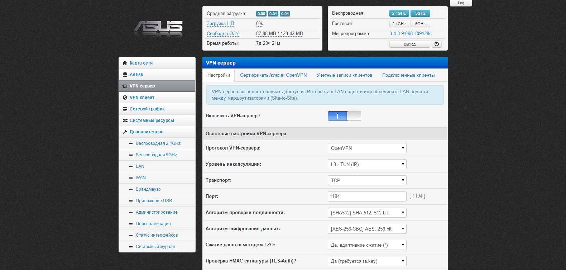Toggle guest 2.4GHz in Гостевая row

(399, 24)
